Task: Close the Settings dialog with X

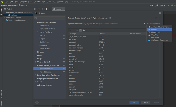Action: coord(160,13)
